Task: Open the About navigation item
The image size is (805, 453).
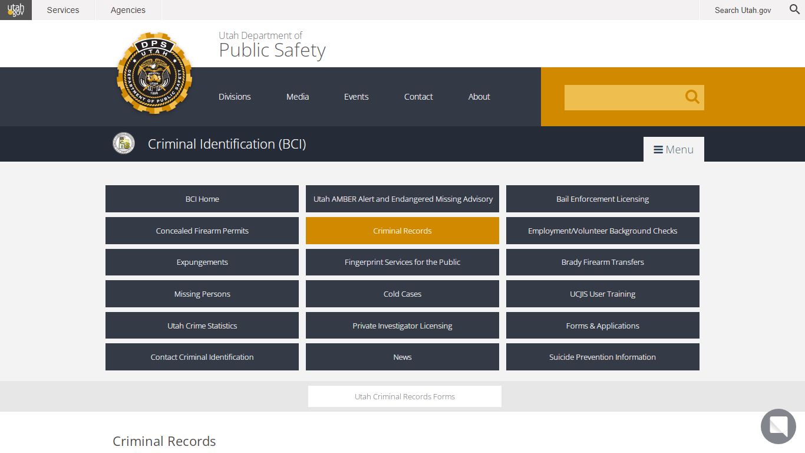Action: click(x=479, y=97)
